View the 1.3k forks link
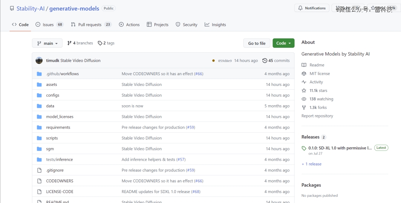The height and width of the screenshot is (203, 401). (314, 107)
